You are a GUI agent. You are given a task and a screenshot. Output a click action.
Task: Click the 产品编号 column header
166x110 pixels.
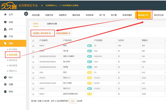[43, 40]
